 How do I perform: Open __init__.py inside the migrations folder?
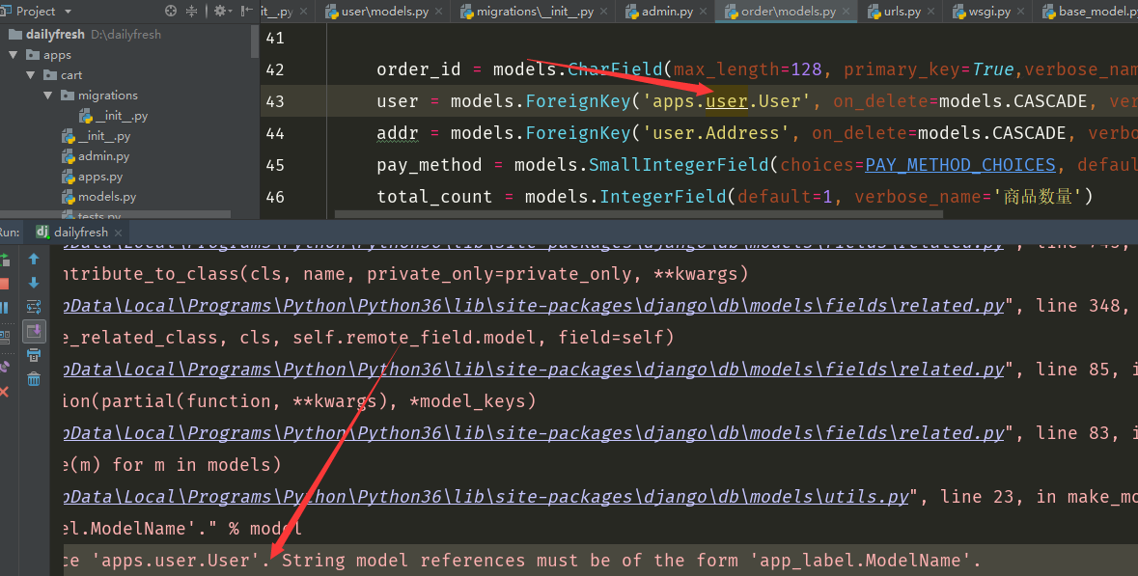[x=113, y=116]
